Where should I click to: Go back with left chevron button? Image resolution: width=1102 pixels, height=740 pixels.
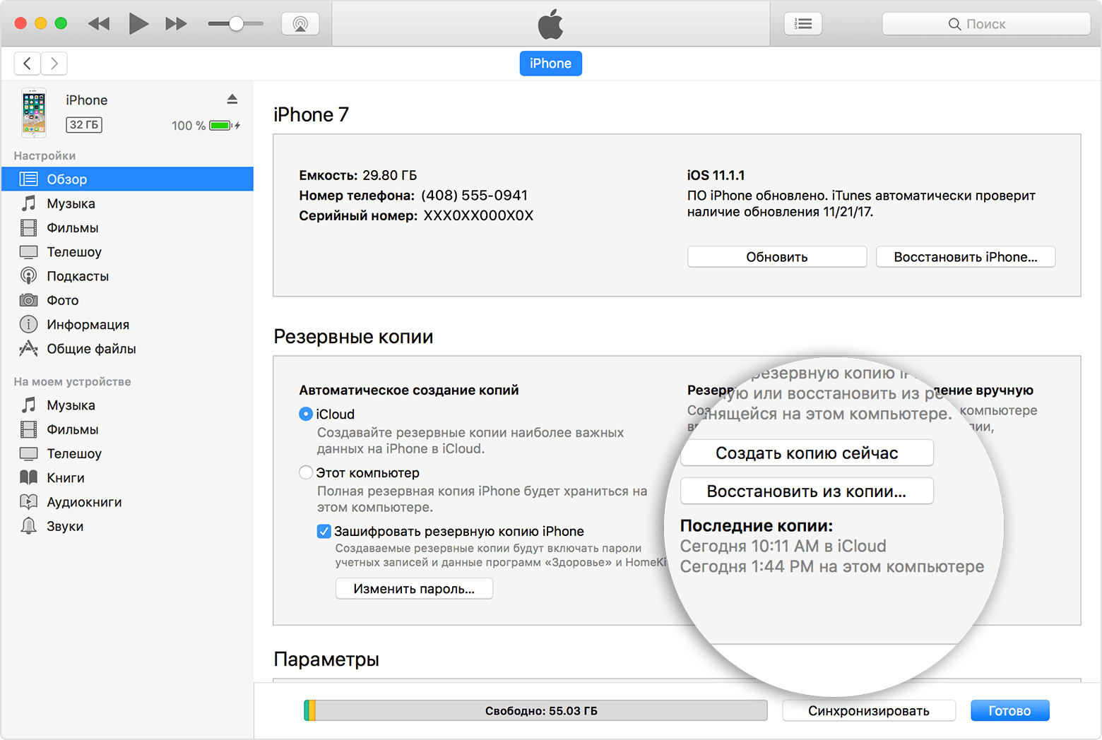[27, 64]
